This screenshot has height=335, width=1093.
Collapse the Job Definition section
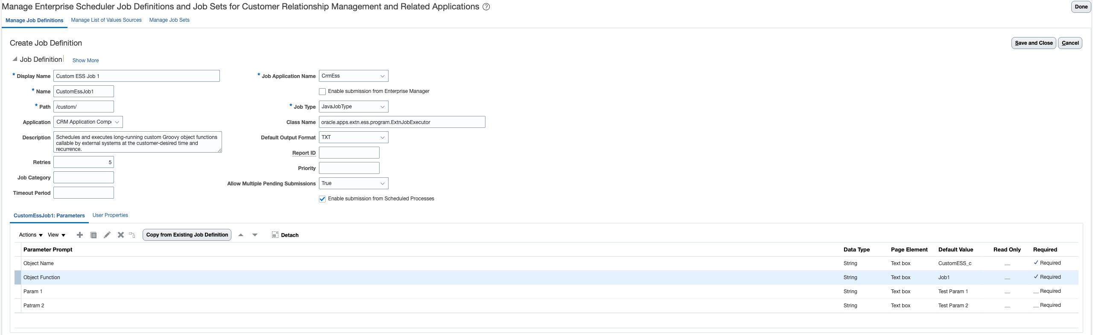click(x=15, y=59)
